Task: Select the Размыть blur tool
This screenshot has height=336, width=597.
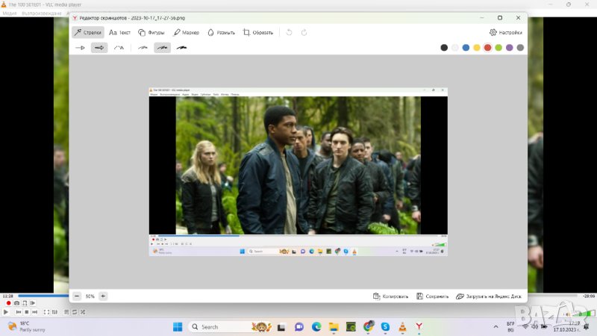Action: pos(221,32)
